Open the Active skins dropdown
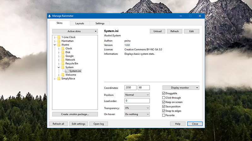This screenshot has width=252, height=141. click(x=75, y=31)
